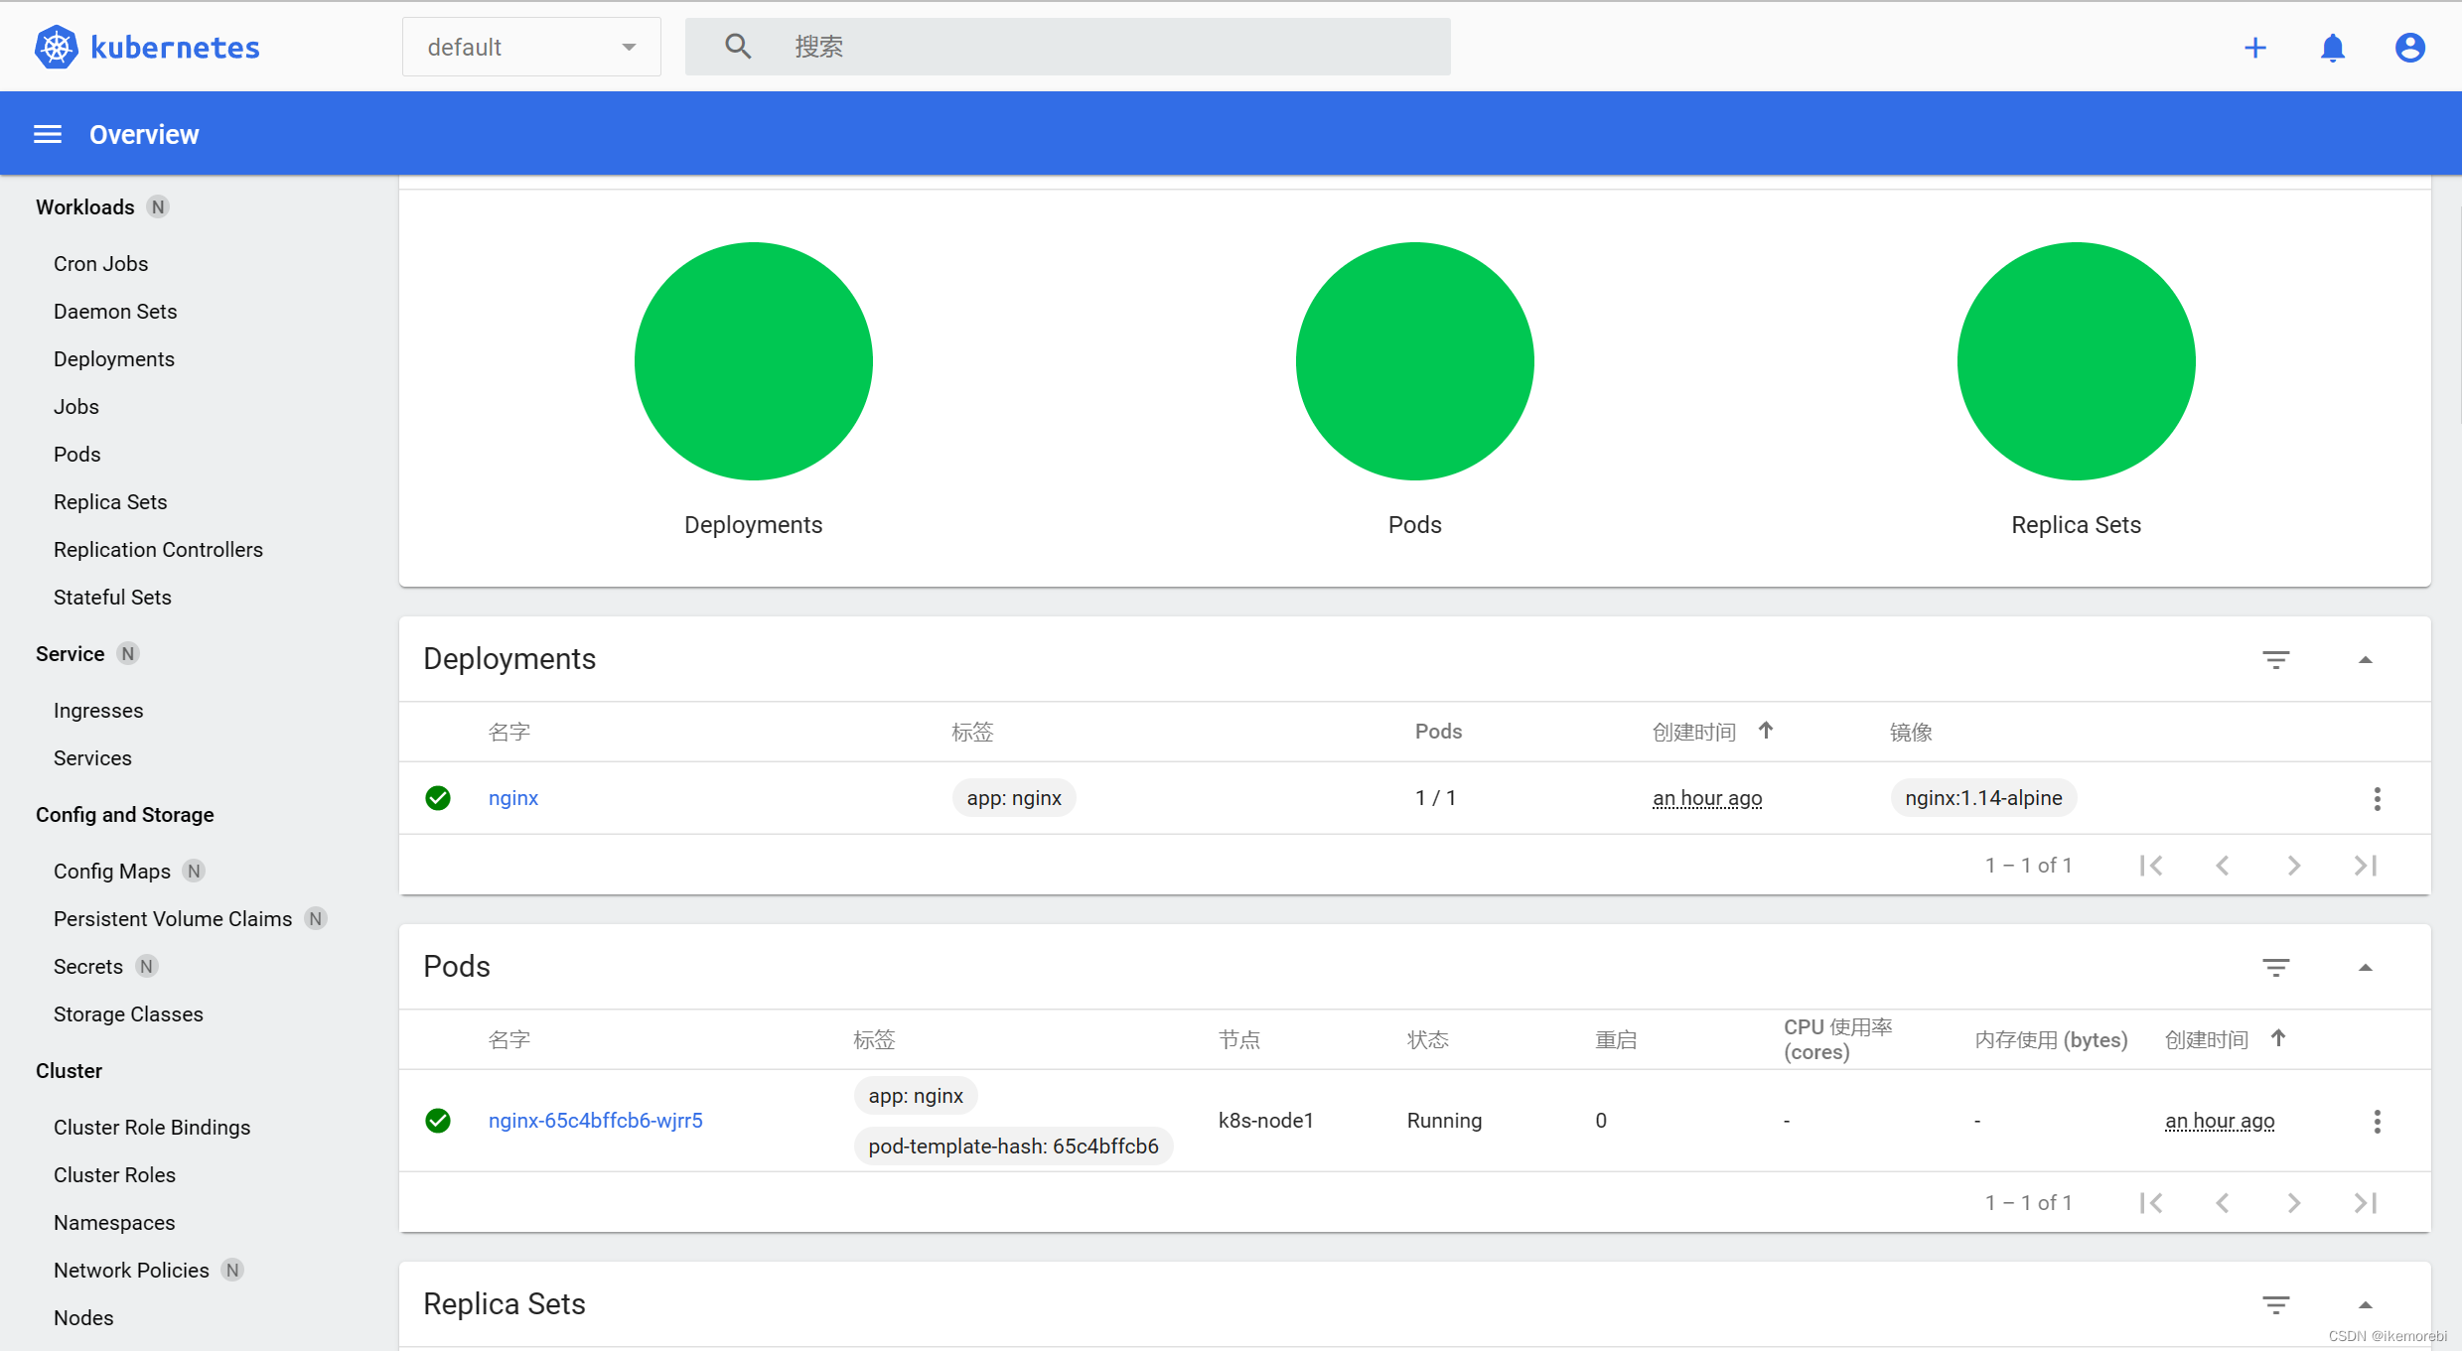Sort Deployments by creation time arrow
This screenshot has width=2462, height=1351.
1765,731
